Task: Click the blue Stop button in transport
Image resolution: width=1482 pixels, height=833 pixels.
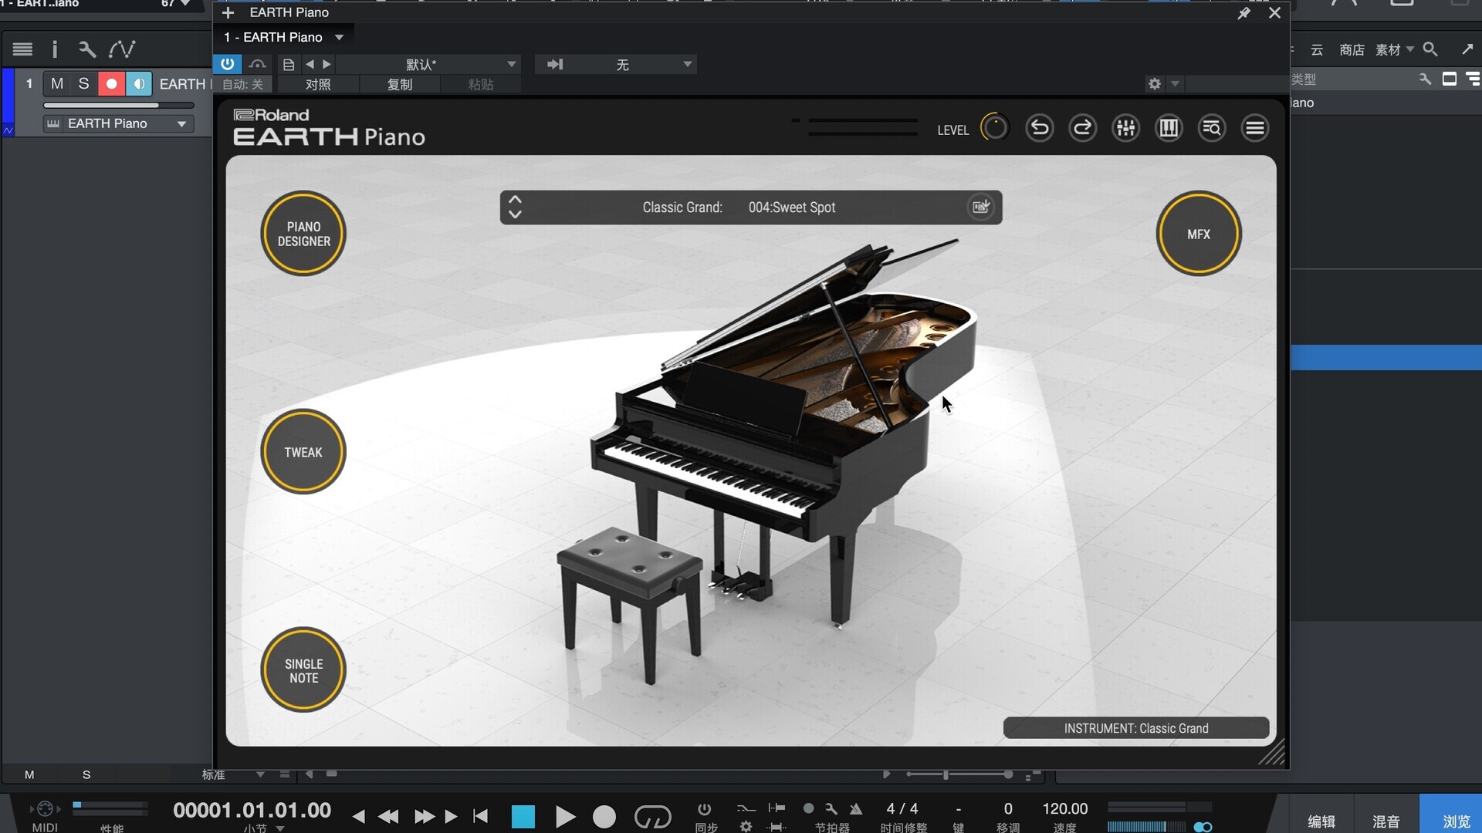Action: [523, 816]
